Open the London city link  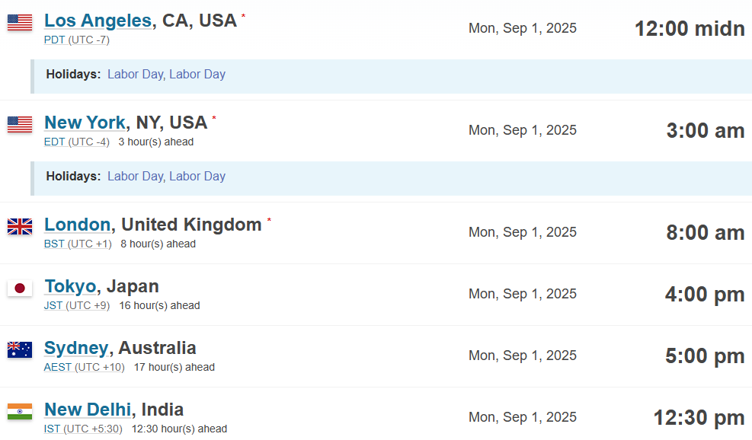point(77,225)
